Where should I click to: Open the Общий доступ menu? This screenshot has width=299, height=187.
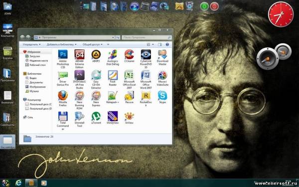coord(93,44)
